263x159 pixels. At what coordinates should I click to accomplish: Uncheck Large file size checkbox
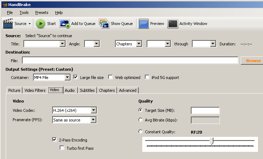coord(76,77)
